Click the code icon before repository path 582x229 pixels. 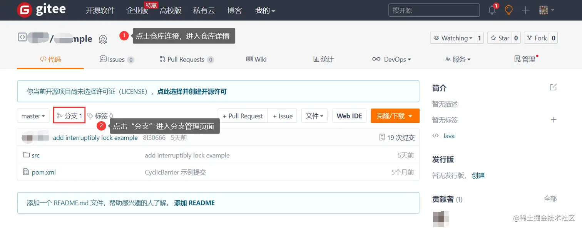click(x=22, y=37)
